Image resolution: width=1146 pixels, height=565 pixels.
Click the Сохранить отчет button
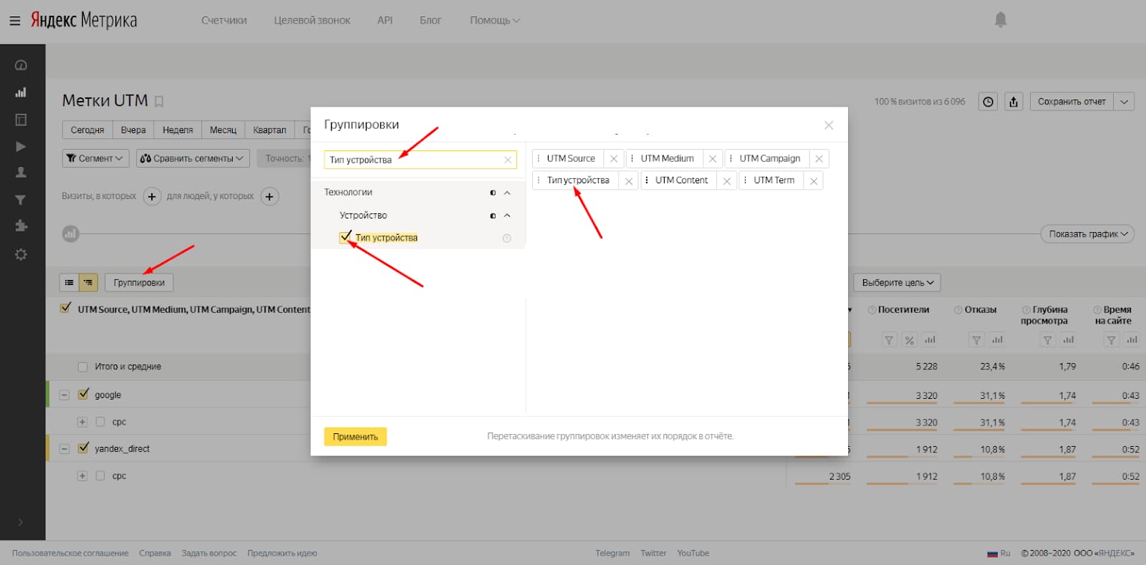point(1072,102)
